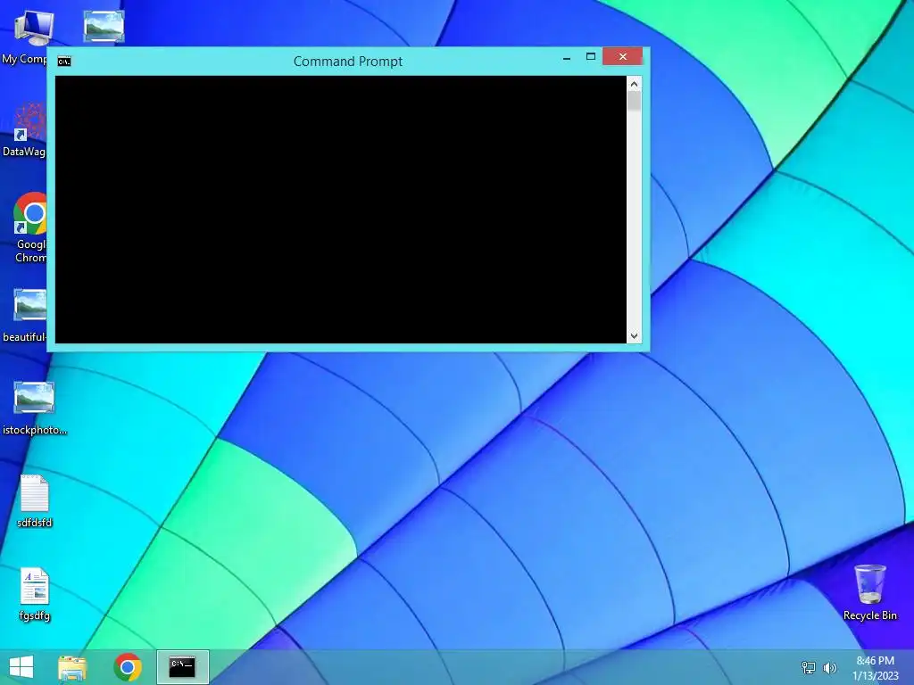This screenshot has width=914, height=685.
Task: Click the Windows Start button
Action: (21, 667)
